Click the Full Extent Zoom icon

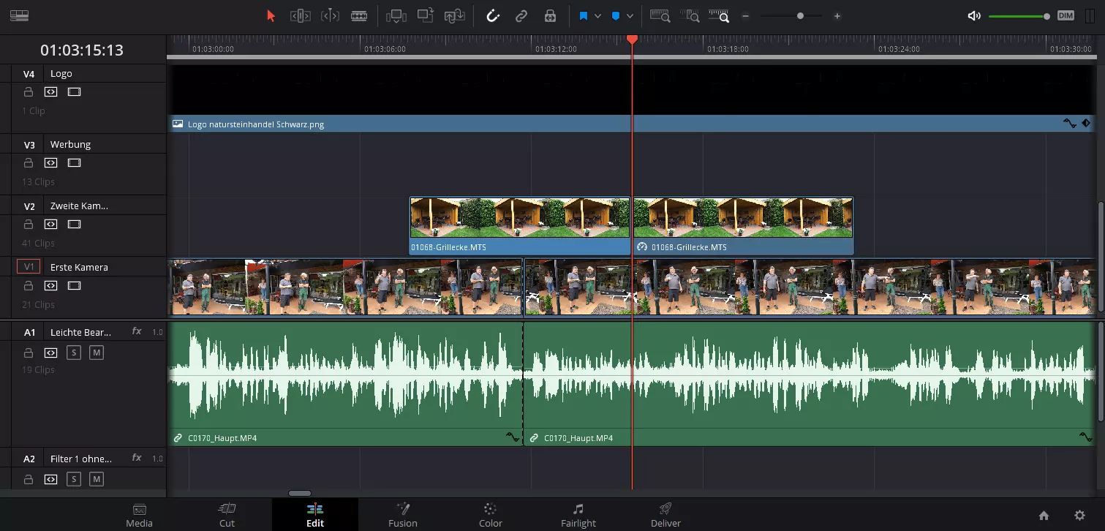(660, 15)
